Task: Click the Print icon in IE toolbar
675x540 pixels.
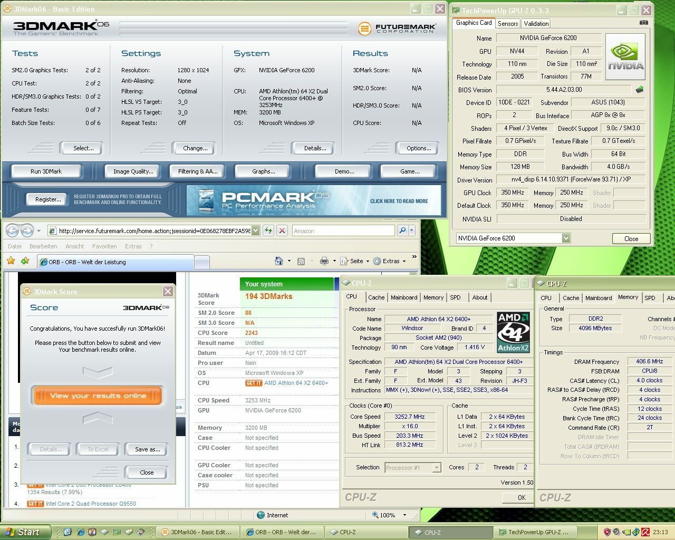Action: tap(324, 261)
